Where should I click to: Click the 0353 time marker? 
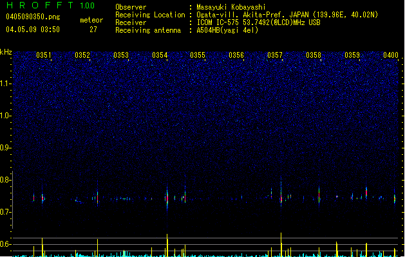121,55
